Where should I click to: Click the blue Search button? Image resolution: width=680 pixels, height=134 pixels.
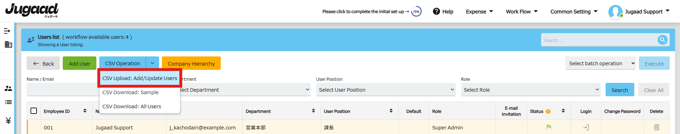[x=620, y=90]
